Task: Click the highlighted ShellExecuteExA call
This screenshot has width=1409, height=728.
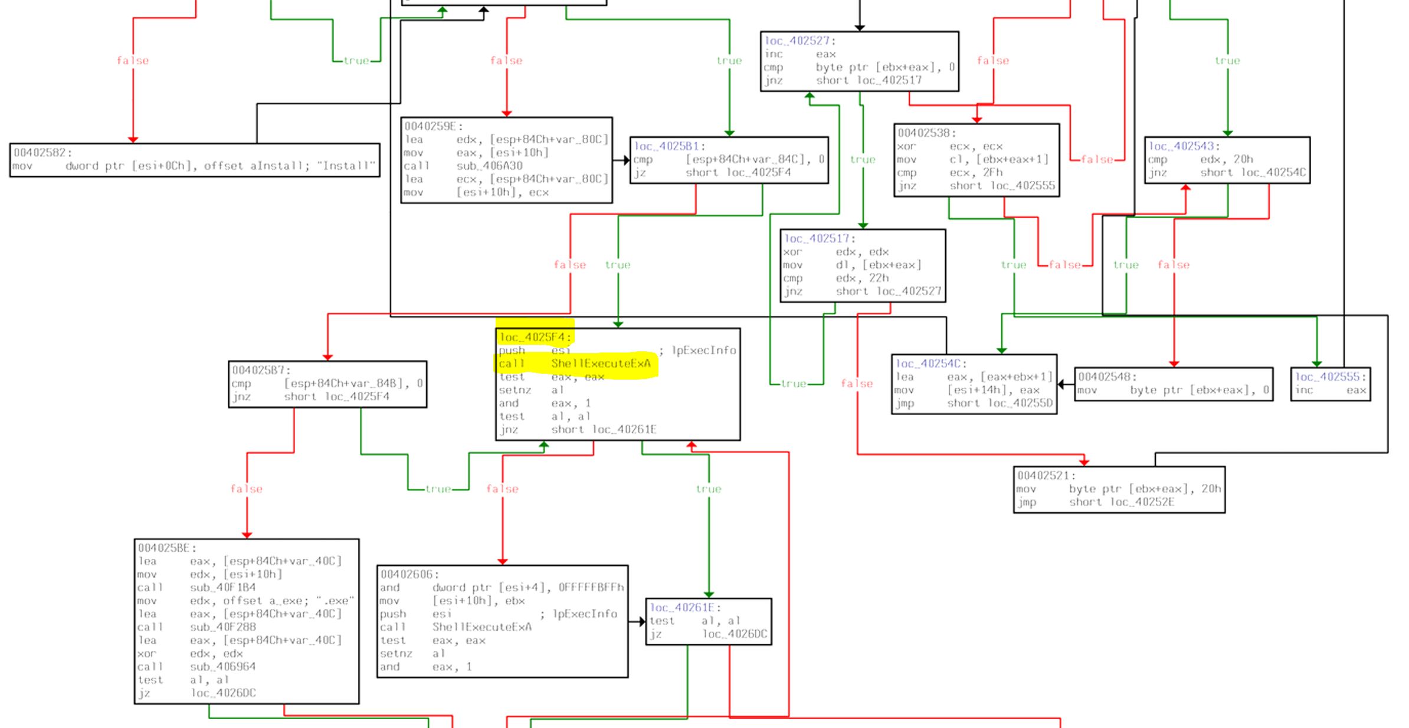Action: (x=600, y=364)
